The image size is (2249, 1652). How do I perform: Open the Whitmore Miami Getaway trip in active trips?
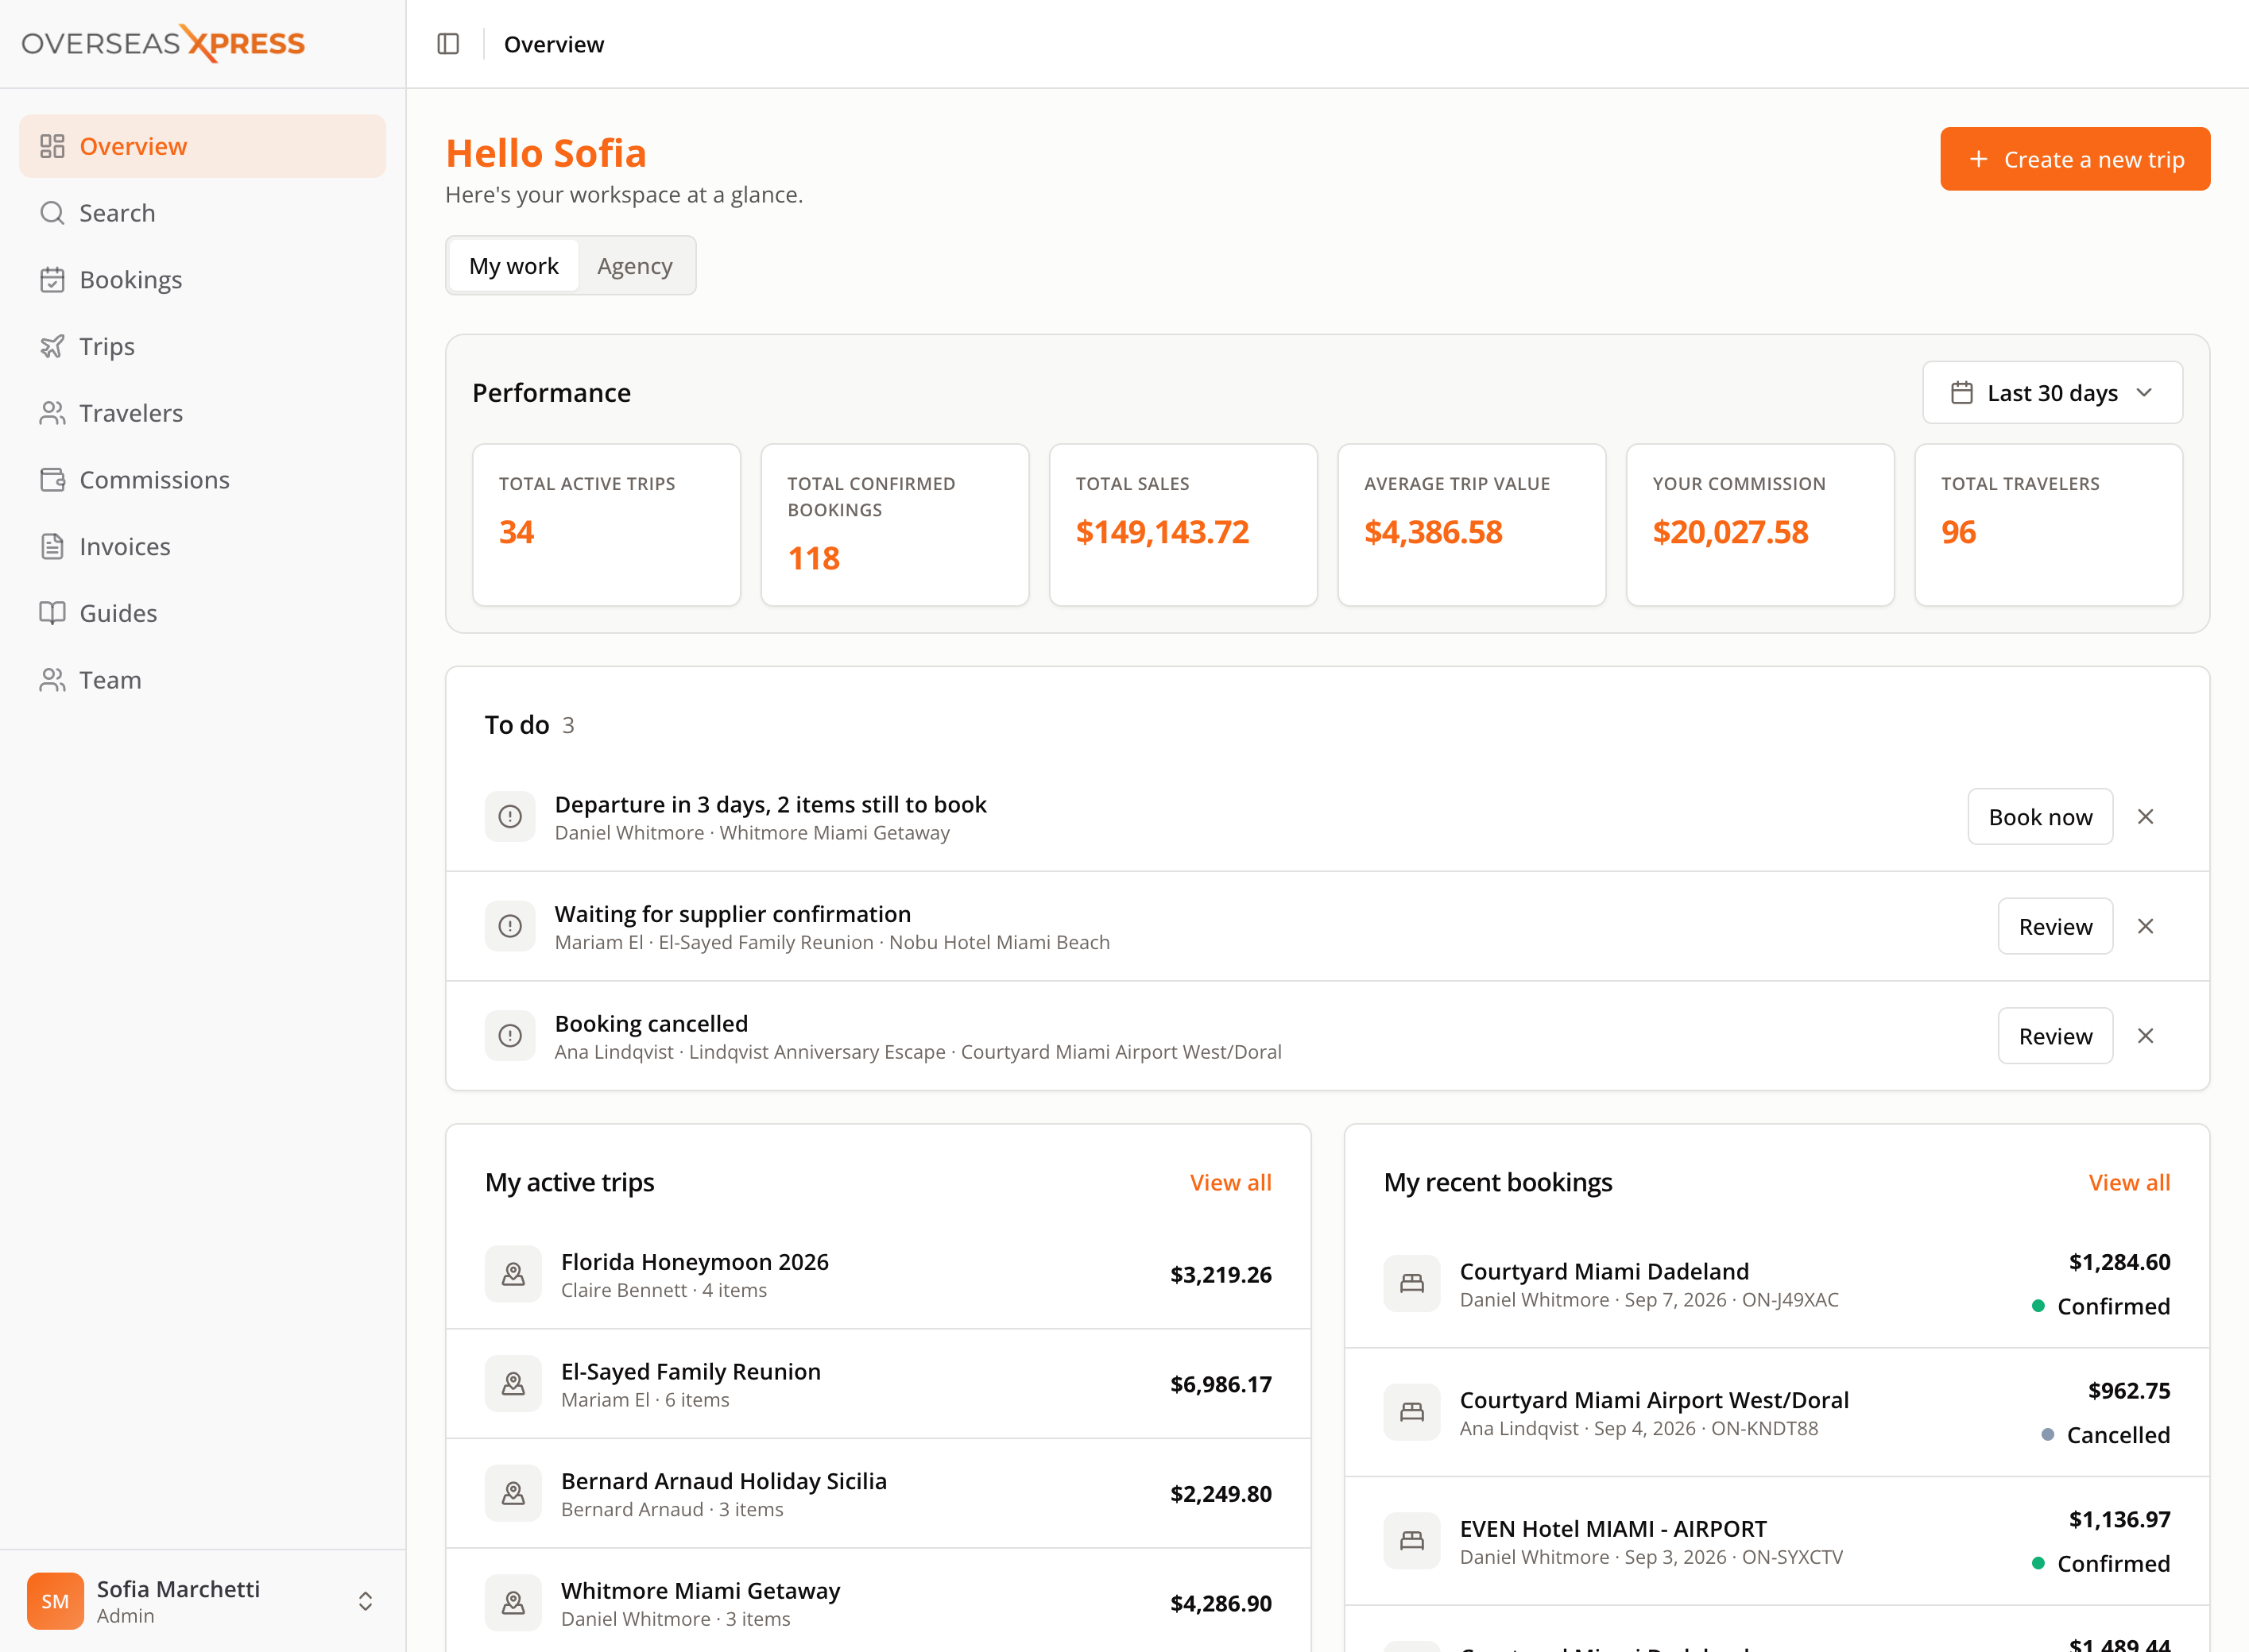[x=700, y=1590]
